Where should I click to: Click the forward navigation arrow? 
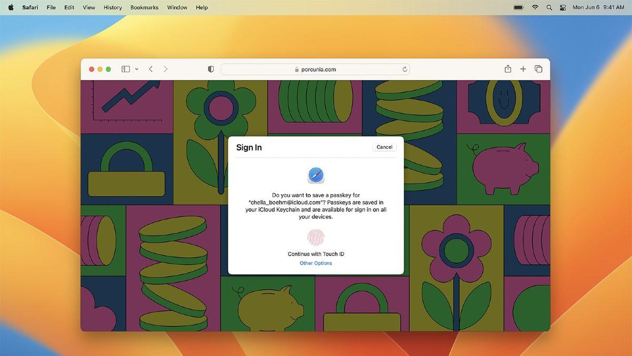tap(165, 69)
